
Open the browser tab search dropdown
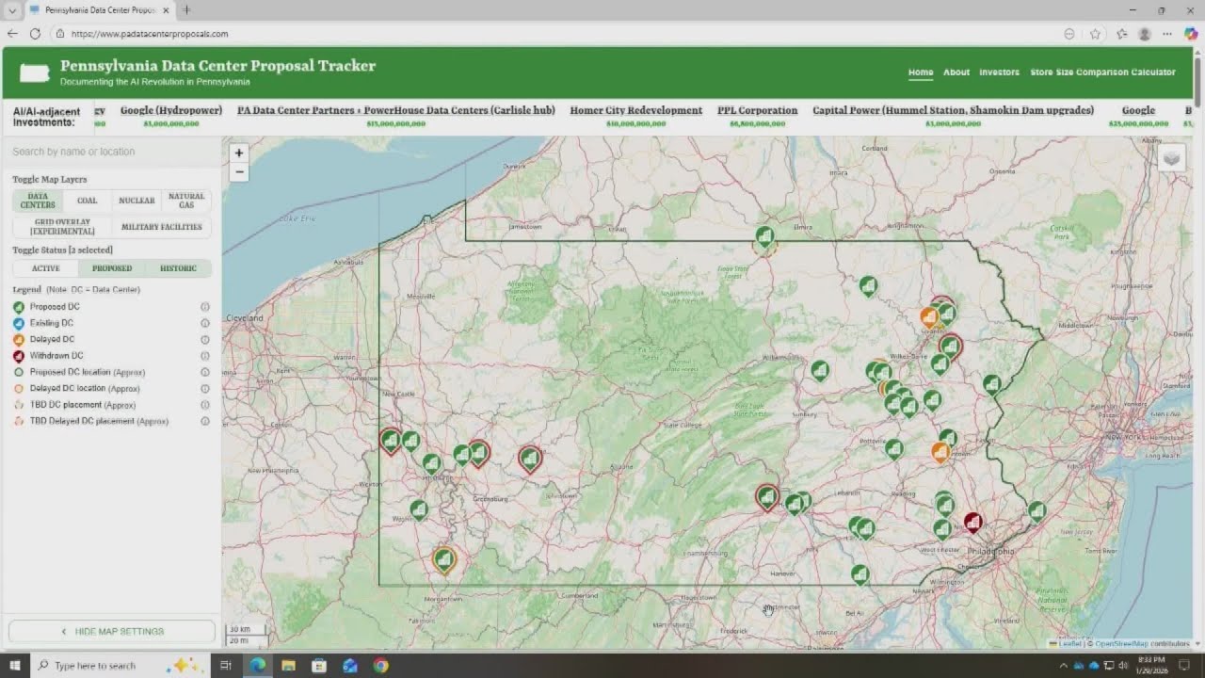click(12, 9)
